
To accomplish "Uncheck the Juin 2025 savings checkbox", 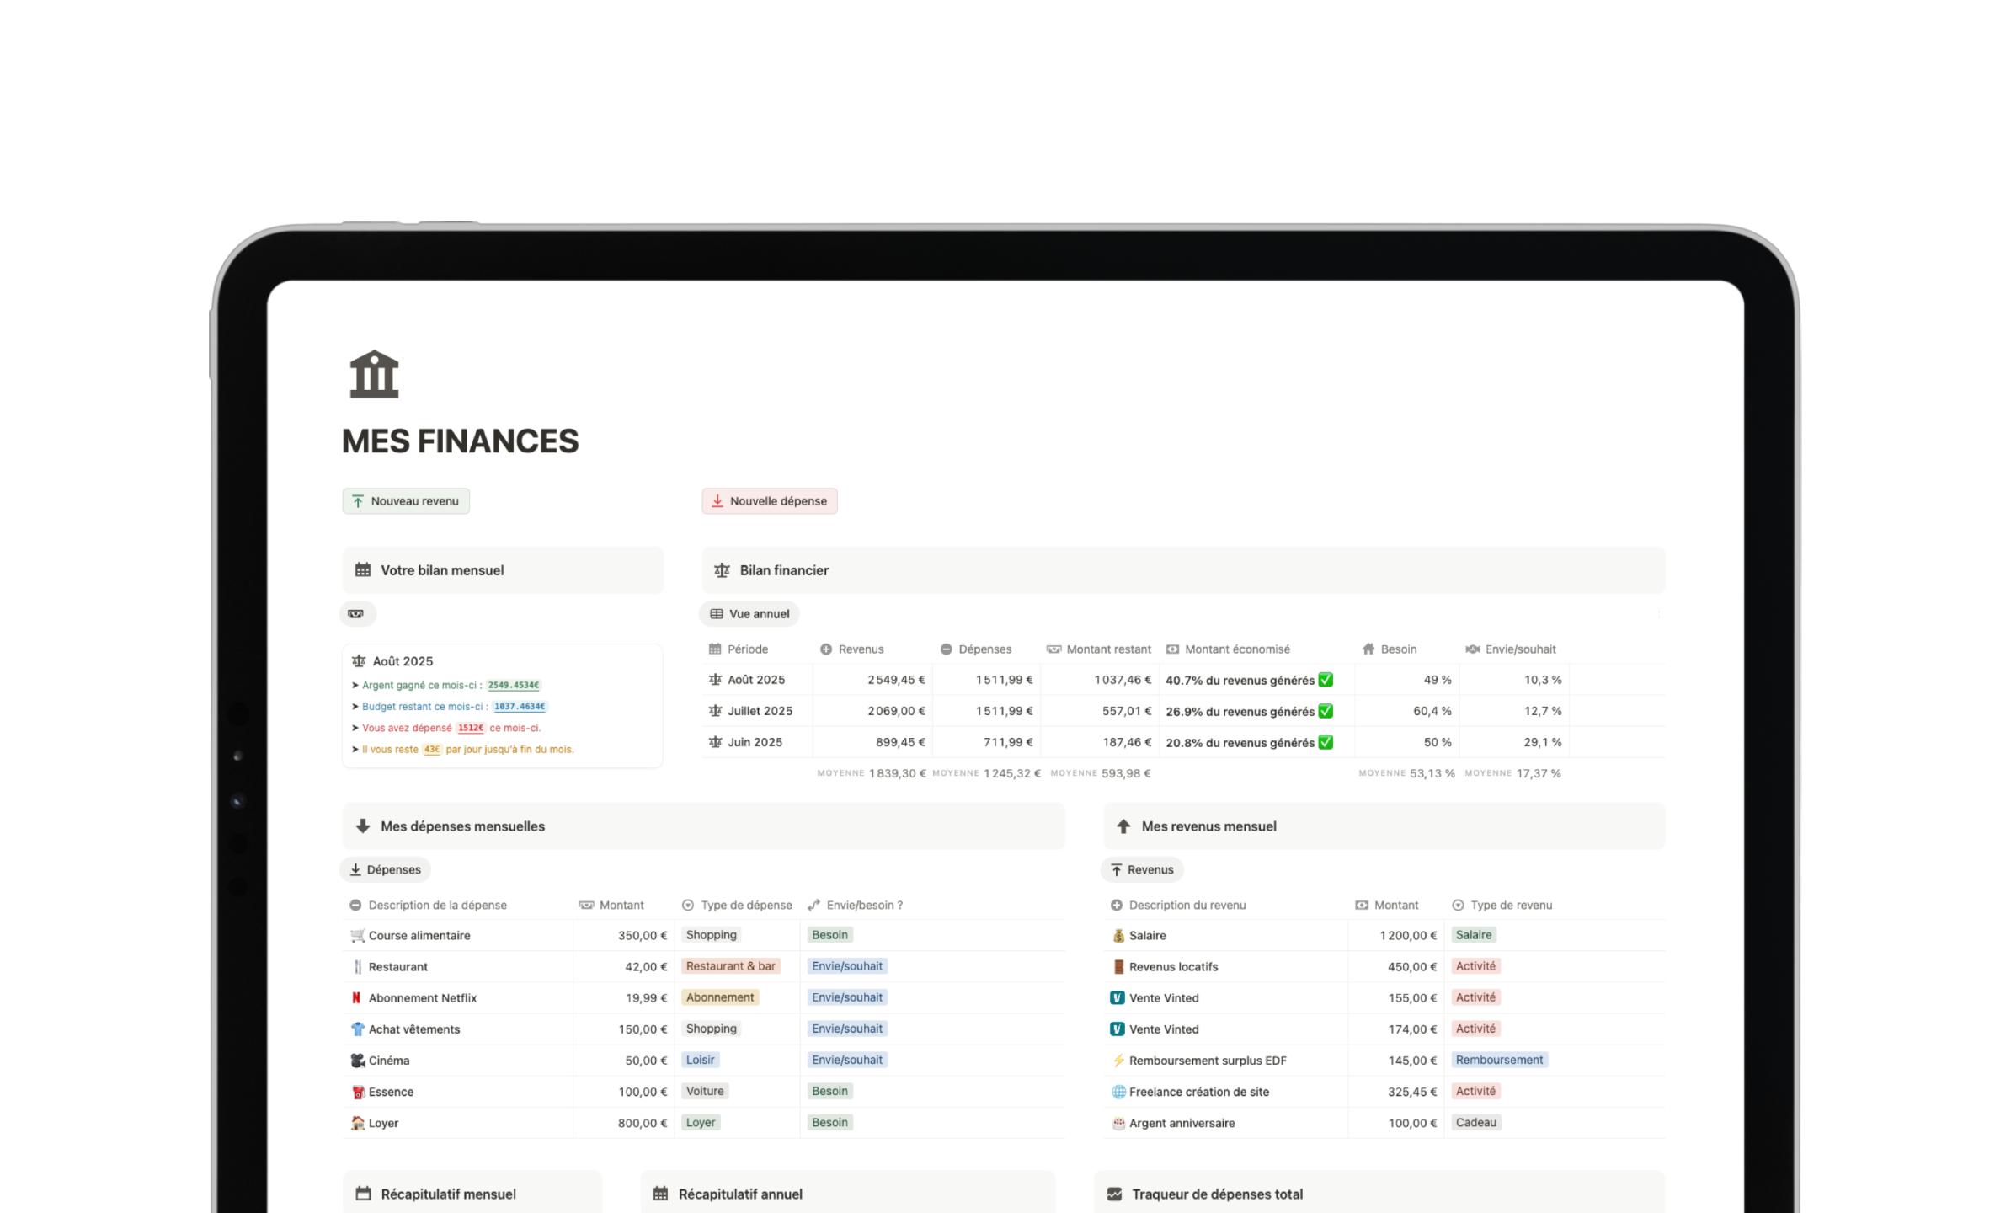I will (x=1325, y=742).
